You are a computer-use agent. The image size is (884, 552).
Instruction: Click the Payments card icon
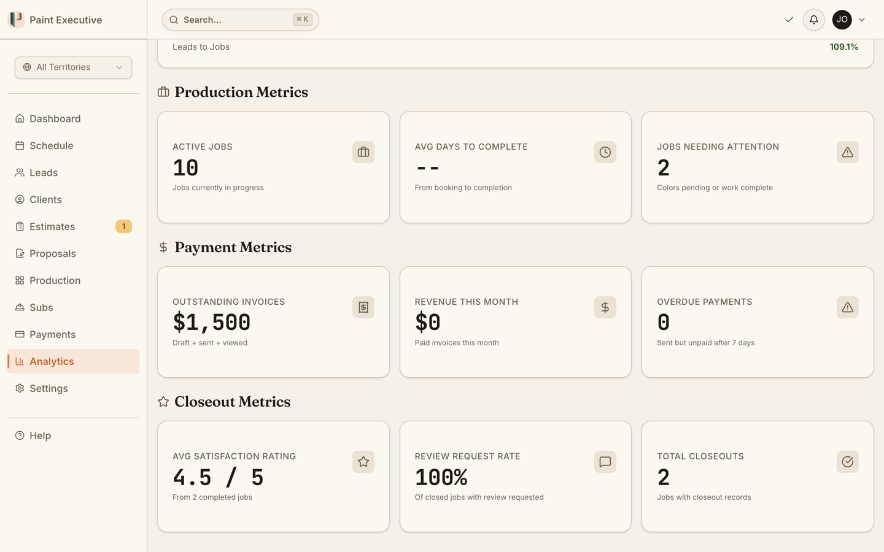pyautogui.click(x=20, y=334)
